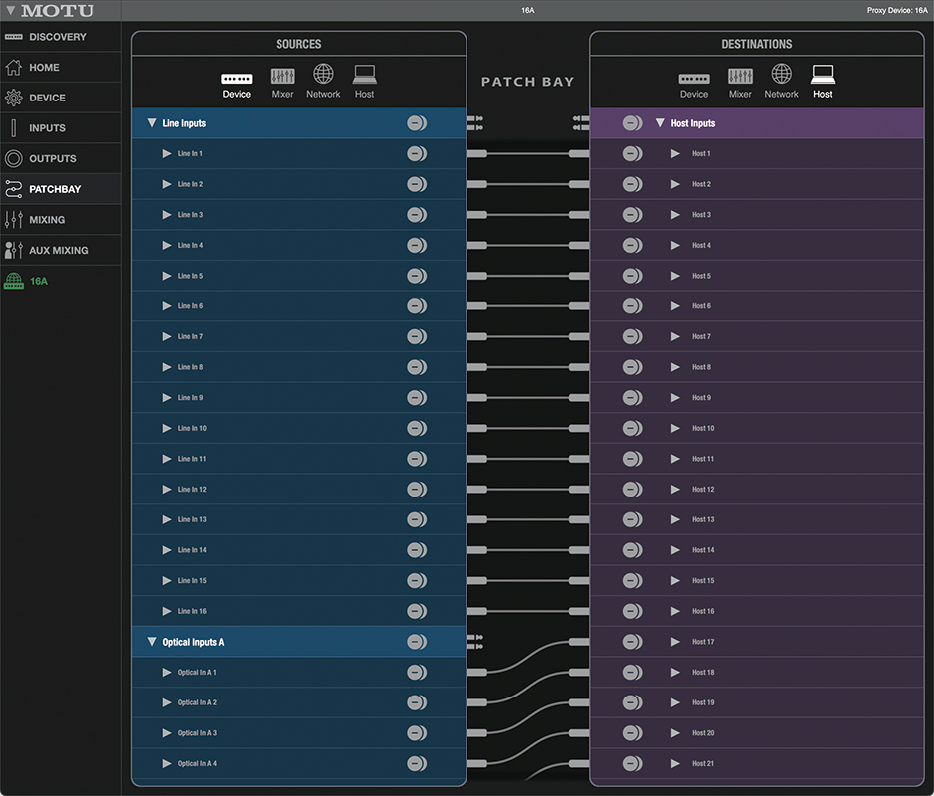Viewport: 934px width, 796px height.
Task: Open the DISCOVERY menu item
Action: tap(58, 37)
